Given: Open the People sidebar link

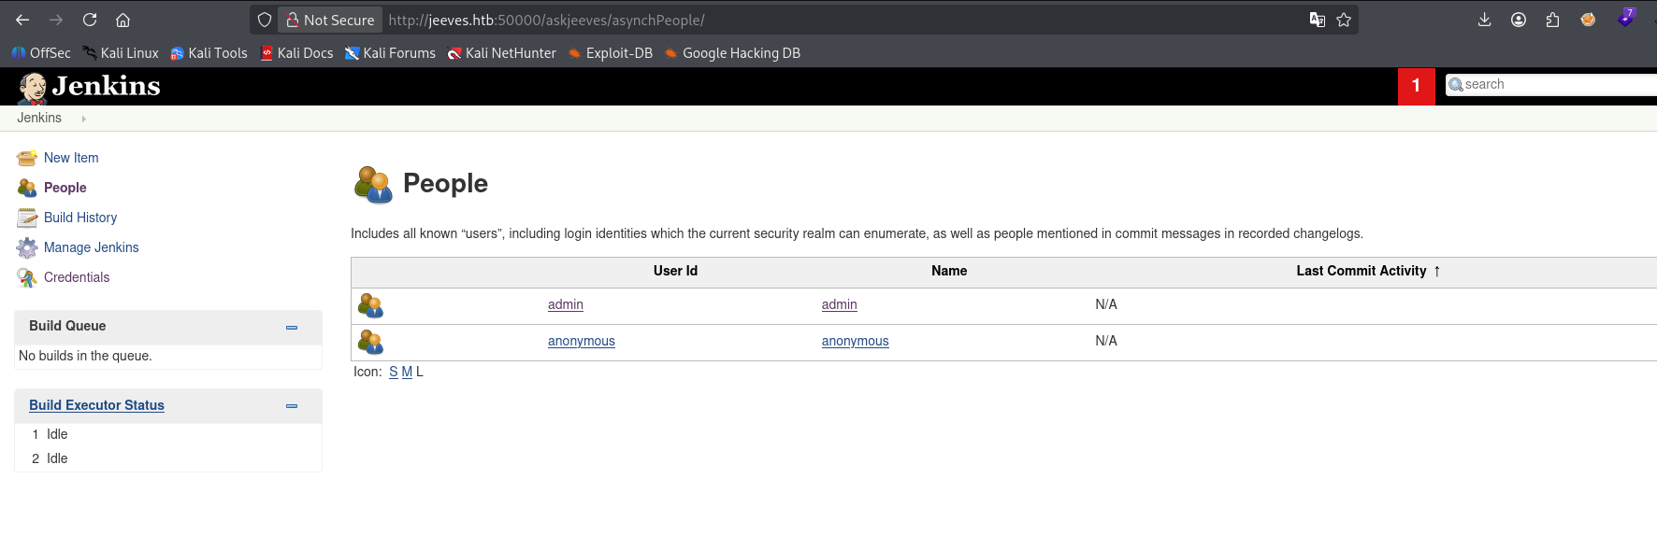Looking at the screenshot, I should point(65,188).
